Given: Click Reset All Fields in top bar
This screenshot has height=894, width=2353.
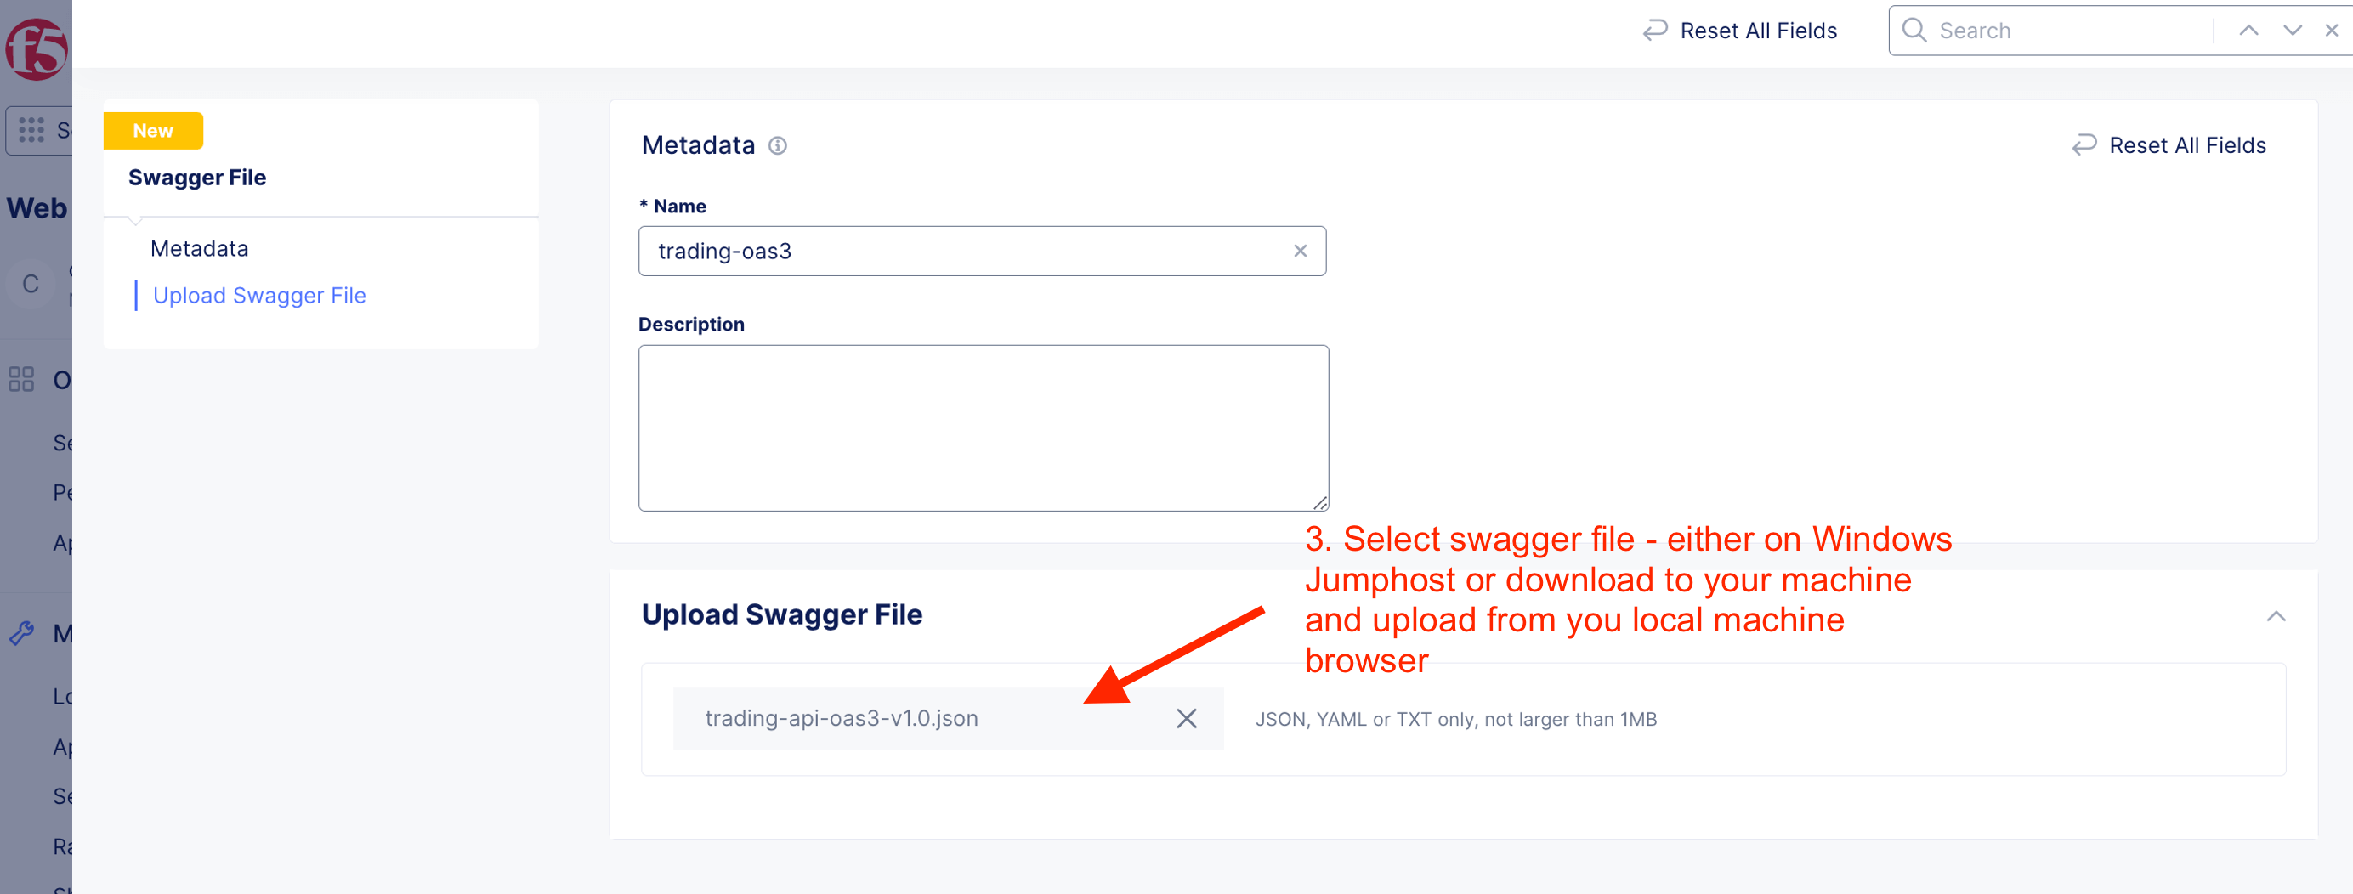Looking at the screenshot, I should [x=1740, y=31].
